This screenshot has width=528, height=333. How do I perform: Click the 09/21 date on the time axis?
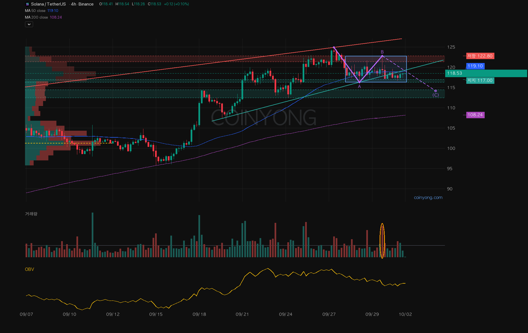[242, 314]
